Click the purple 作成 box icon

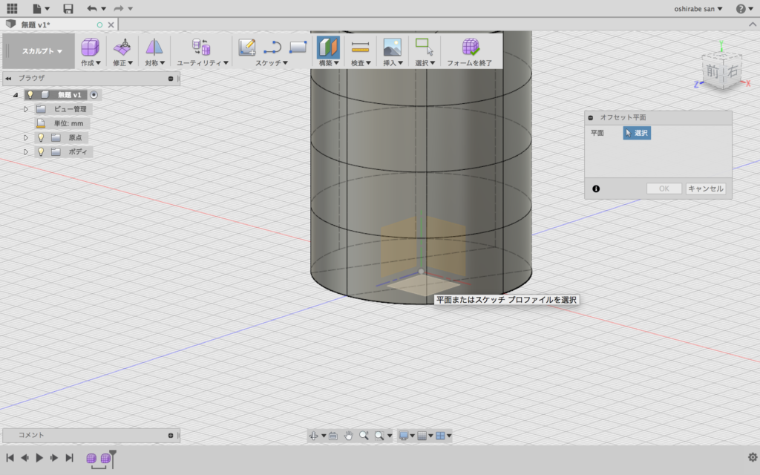point(90,47)
